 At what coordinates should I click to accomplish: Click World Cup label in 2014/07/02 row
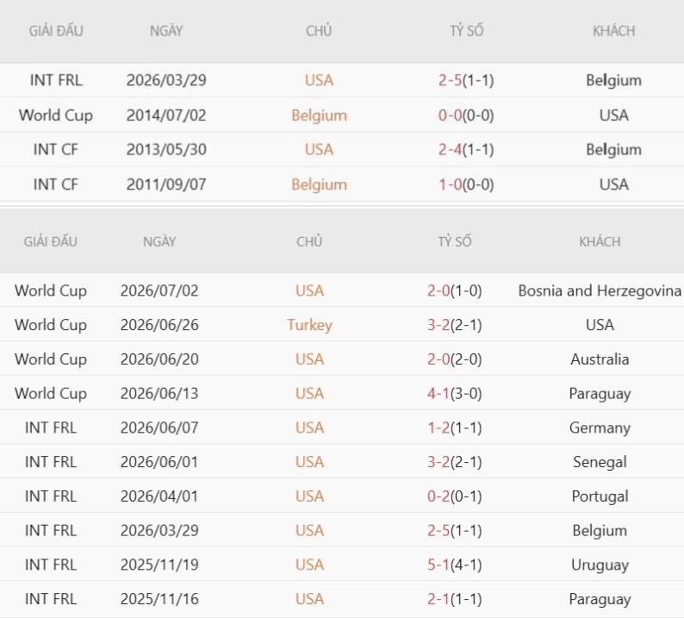56,115
